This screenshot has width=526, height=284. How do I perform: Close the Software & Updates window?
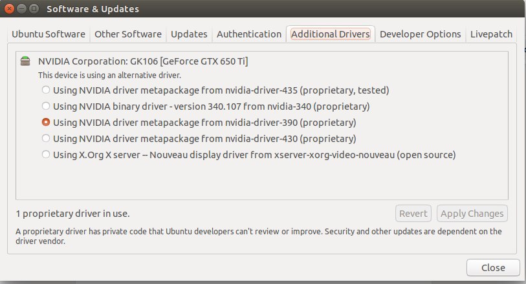[x=9, y=8]
